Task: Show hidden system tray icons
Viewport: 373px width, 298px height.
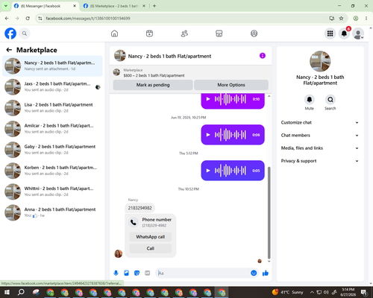Action: pos(312,292)
